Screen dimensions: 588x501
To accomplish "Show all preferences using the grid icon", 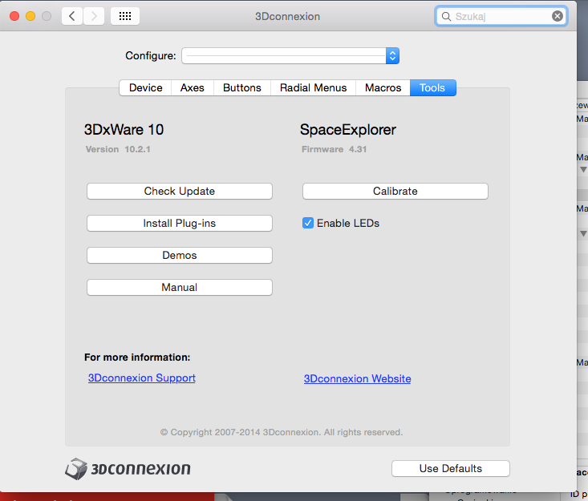I will [125, 16].
